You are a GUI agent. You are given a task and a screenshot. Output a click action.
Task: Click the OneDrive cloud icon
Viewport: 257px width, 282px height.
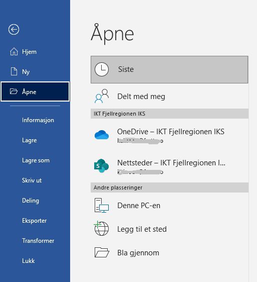(x=102, y=135)
